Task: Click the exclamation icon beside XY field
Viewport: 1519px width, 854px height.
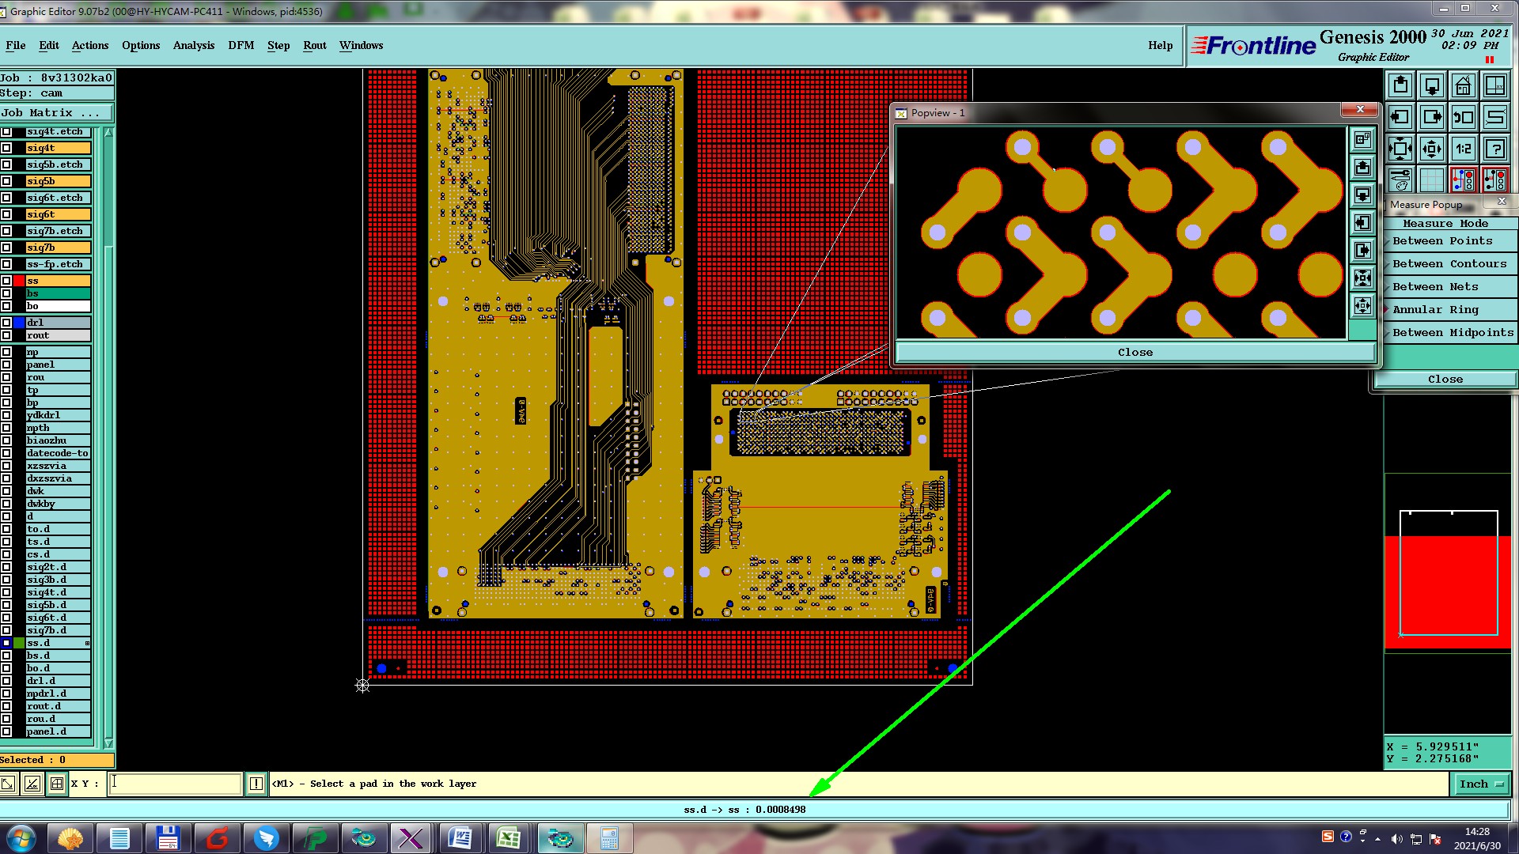Action: 256,784
